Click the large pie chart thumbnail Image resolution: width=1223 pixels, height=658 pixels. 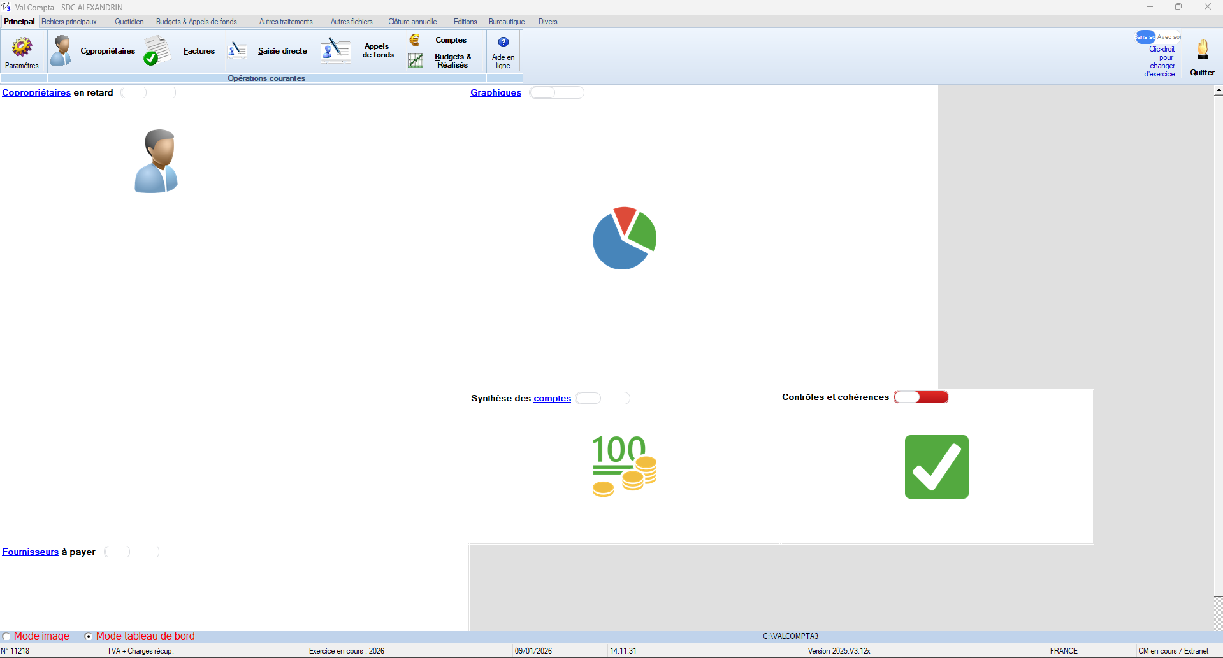pos(625,238)
